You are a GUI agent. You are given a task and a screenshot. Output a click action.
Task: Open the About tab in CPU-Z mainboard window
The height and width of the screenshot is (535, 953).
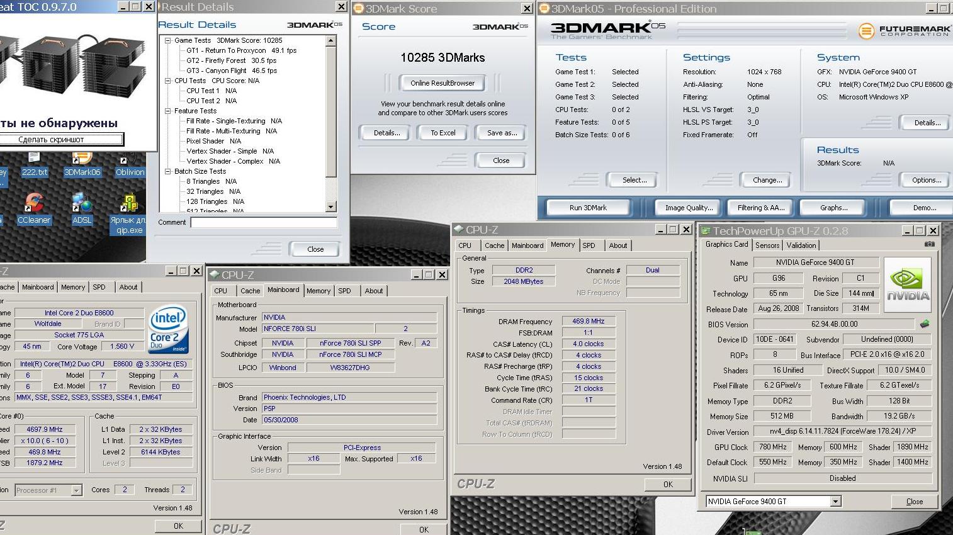374,291
